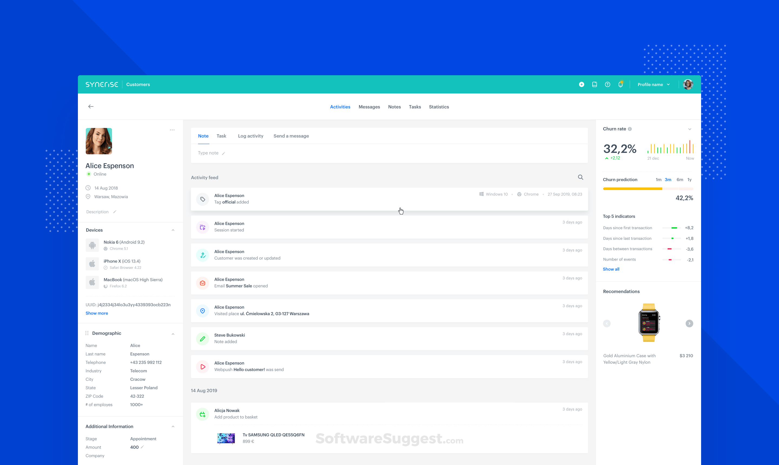Click the Churn rate info icon
This screenshot has height=465, width=779.
point(630,129)
